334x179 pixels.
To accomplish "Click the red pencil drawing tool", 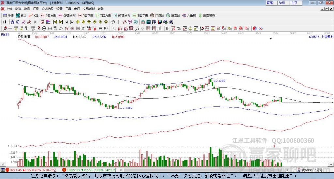I will (x=5, y=28).
